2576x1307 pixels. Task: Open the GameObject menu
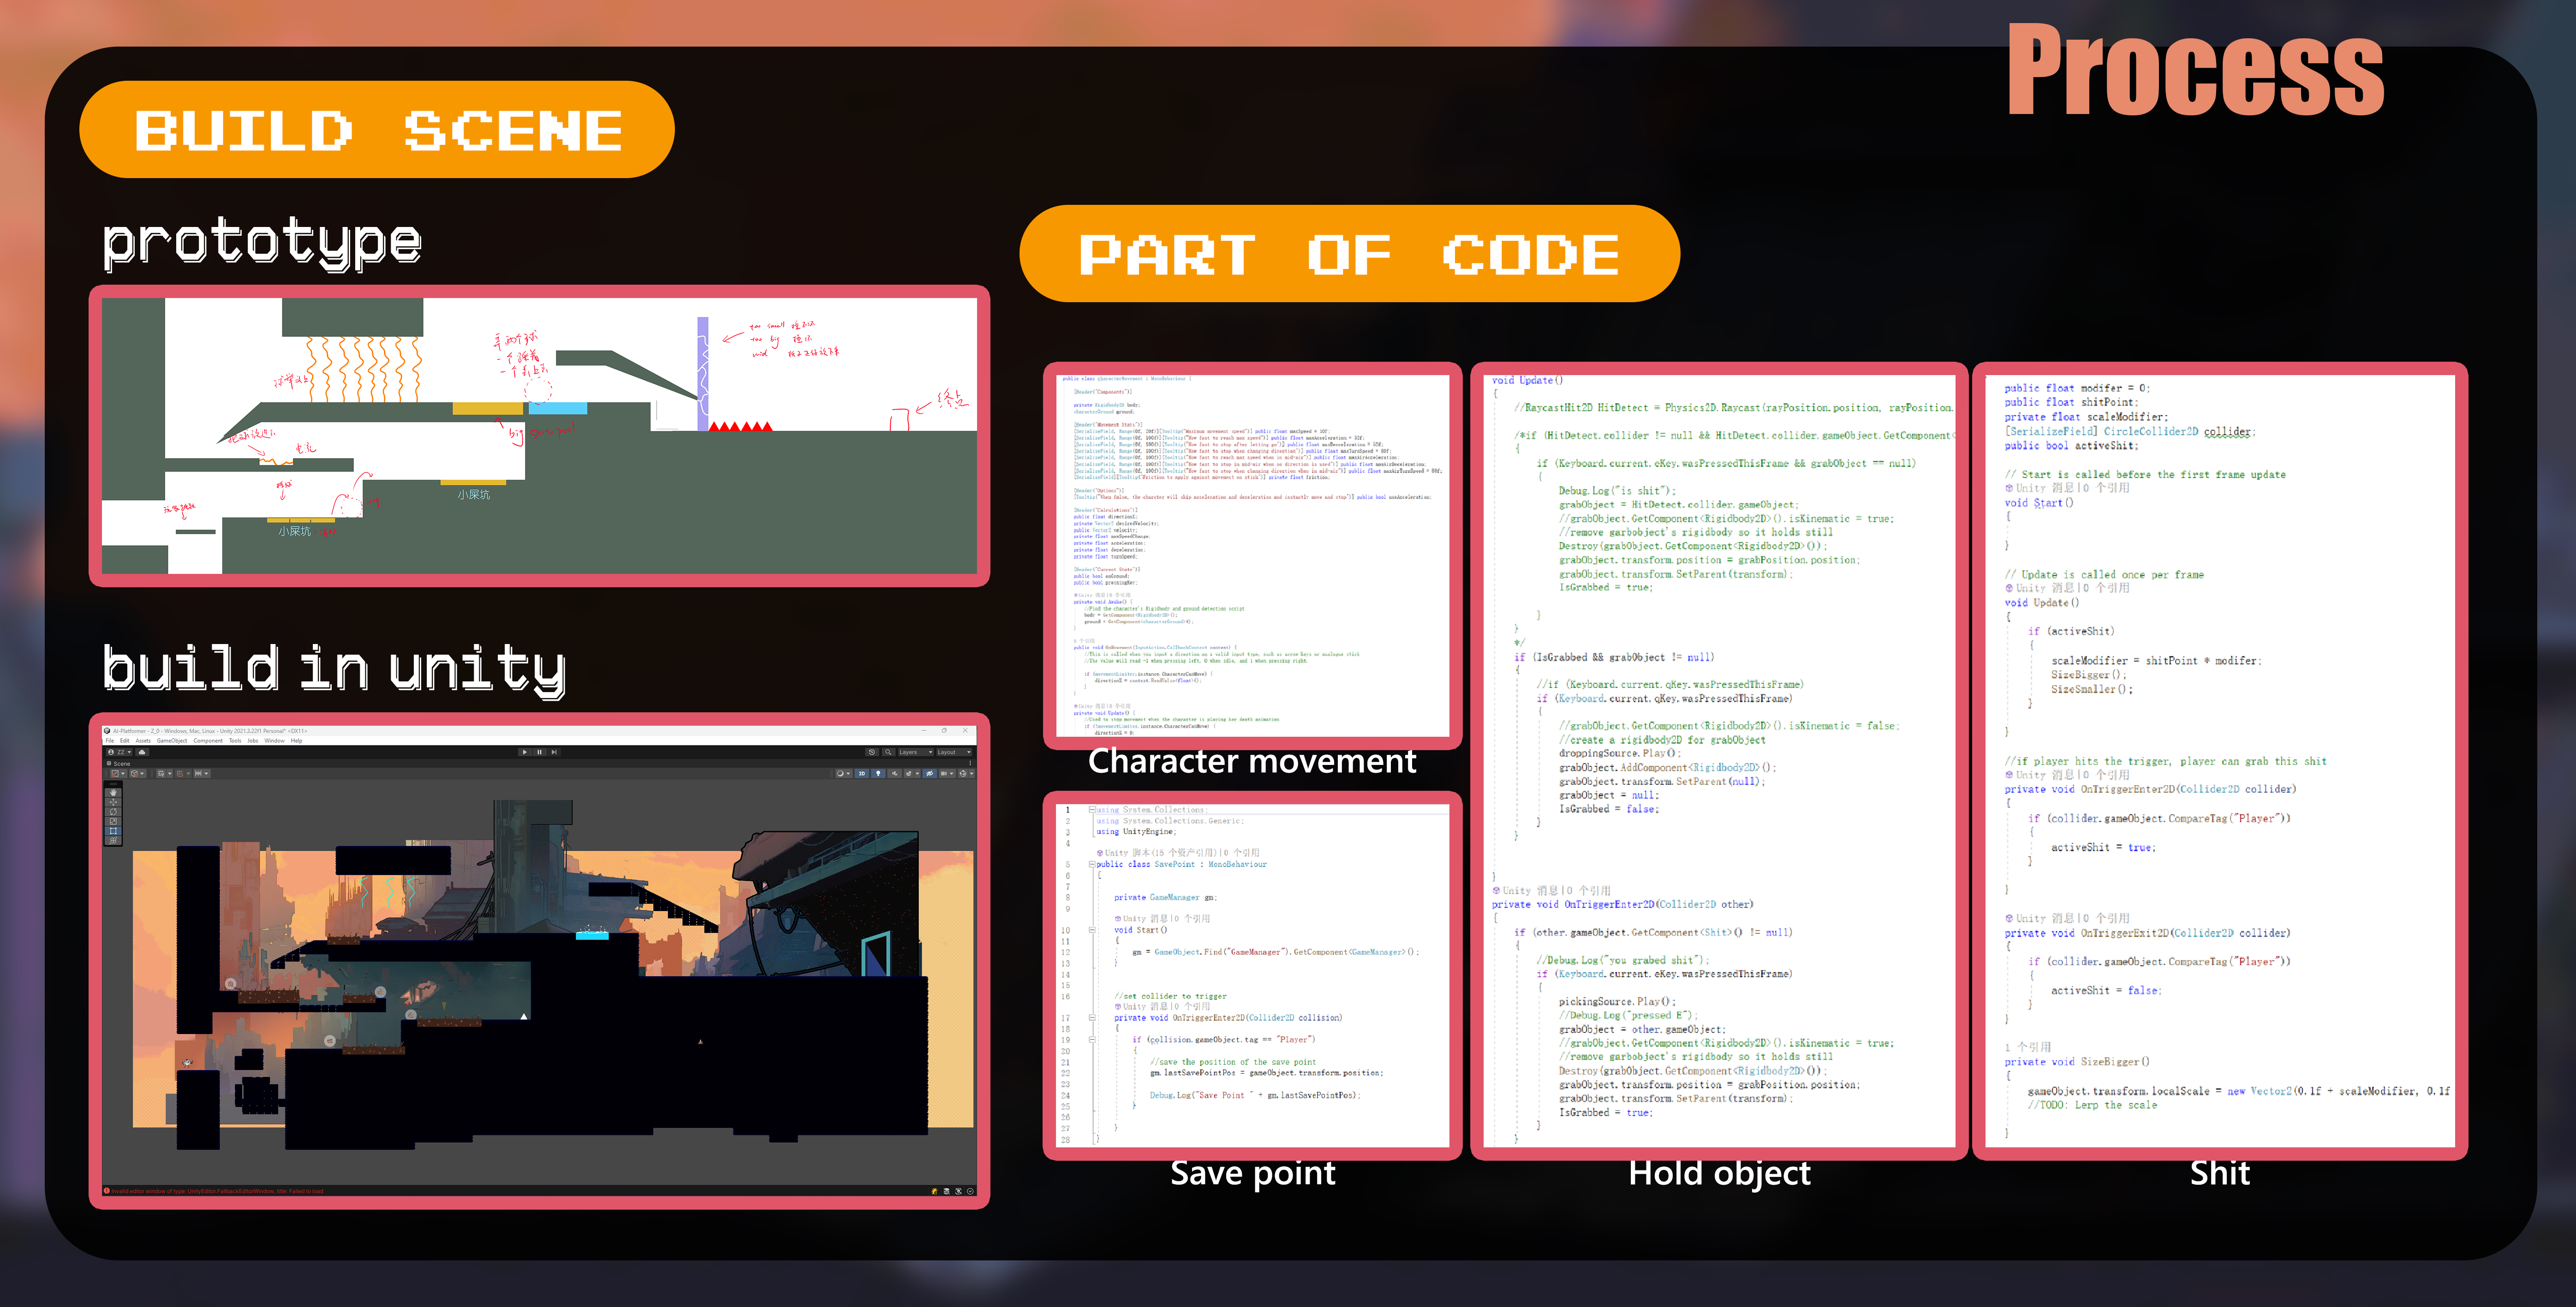point(172,741)
